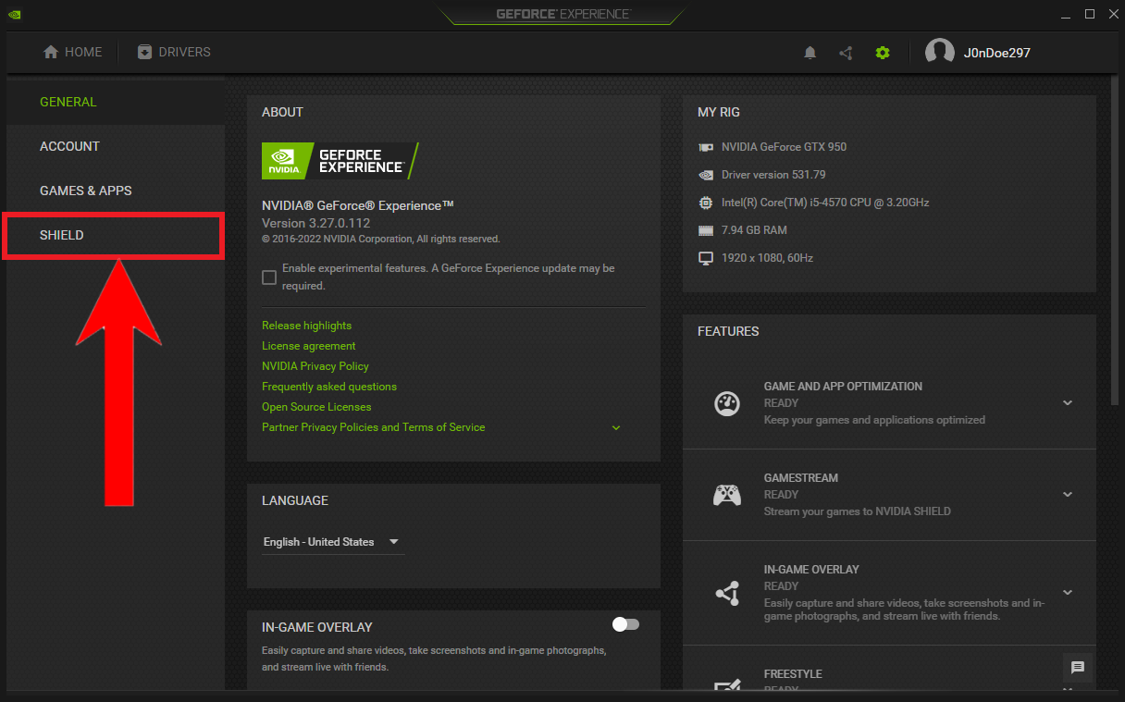The height and width of the screenshot is (702, 1125).
Task: Click the house icon on the Home tab
Action: (51, 52)
